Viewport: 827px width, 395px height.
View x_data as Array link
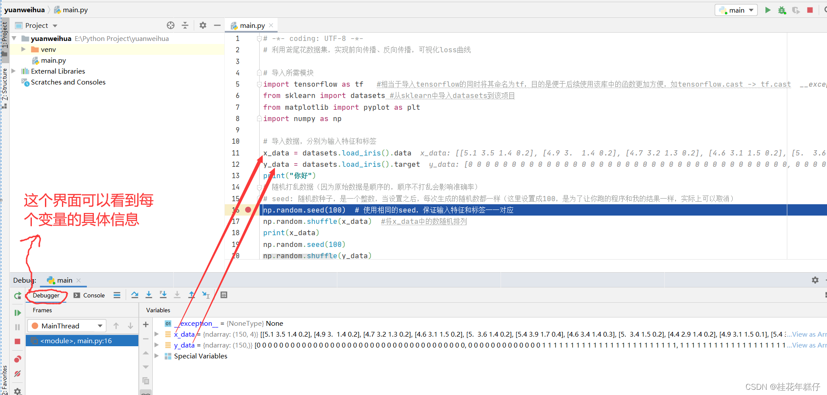coord(810,334)
